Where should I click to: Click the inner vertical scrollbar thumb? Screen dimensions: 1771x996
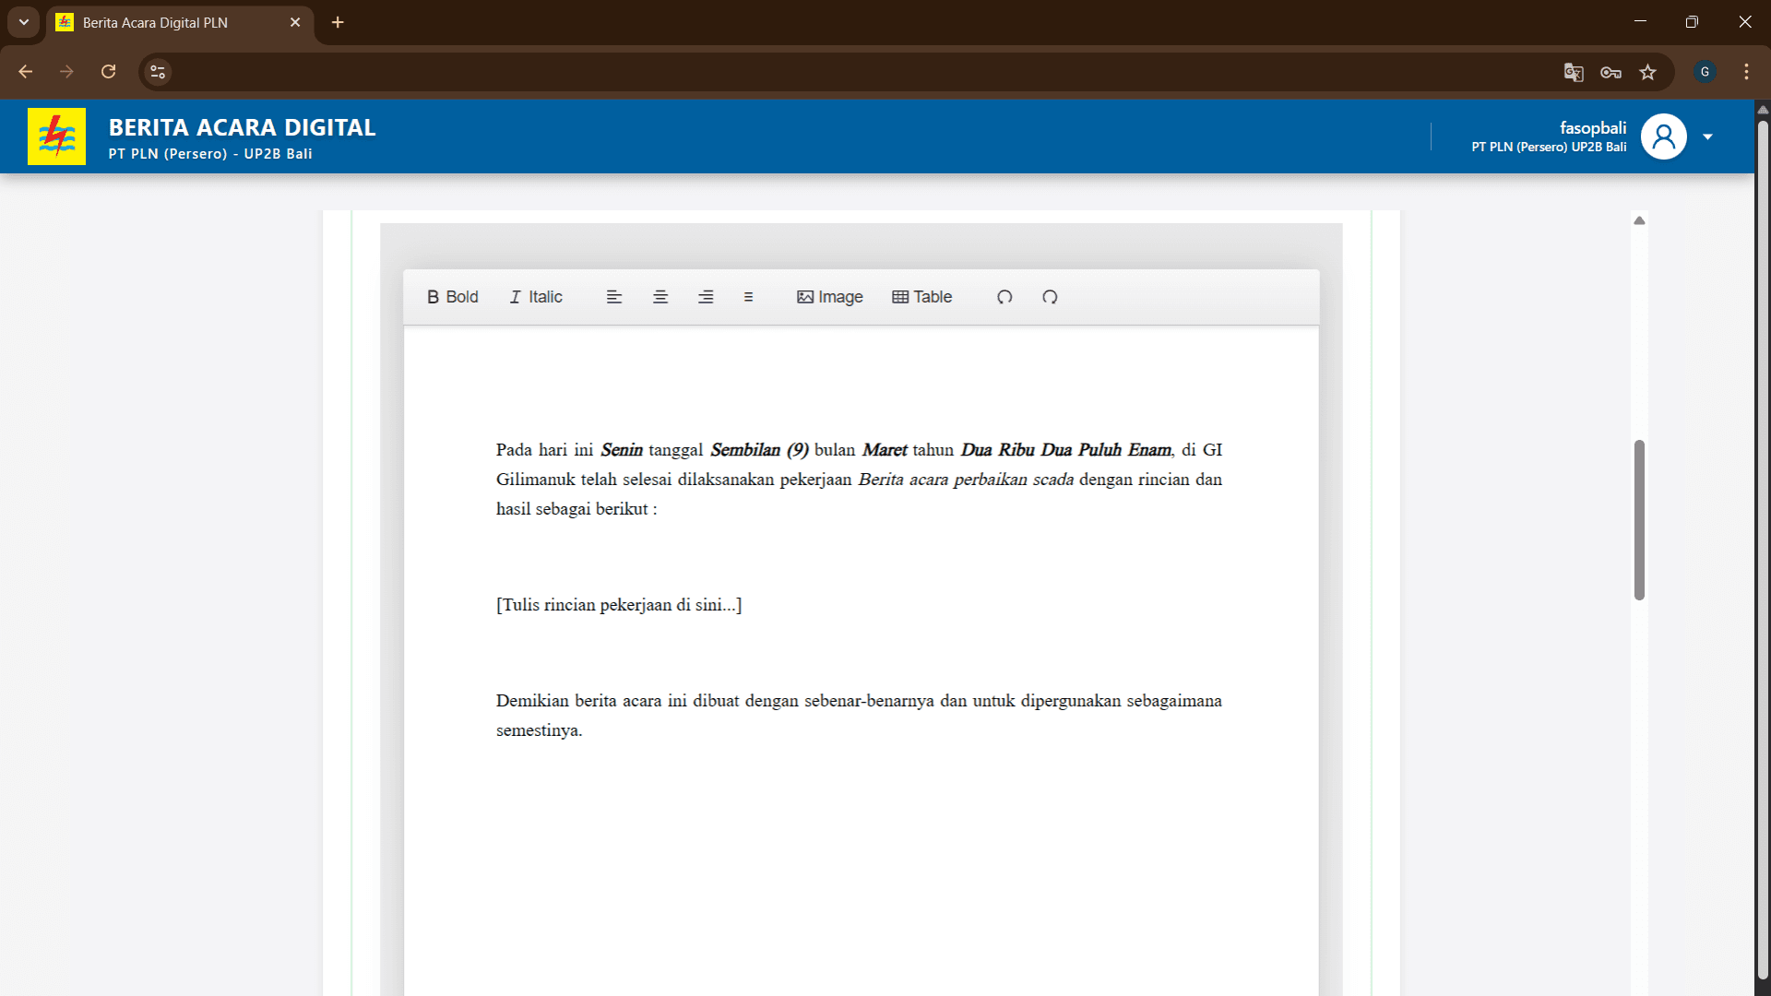point(1639,519)
